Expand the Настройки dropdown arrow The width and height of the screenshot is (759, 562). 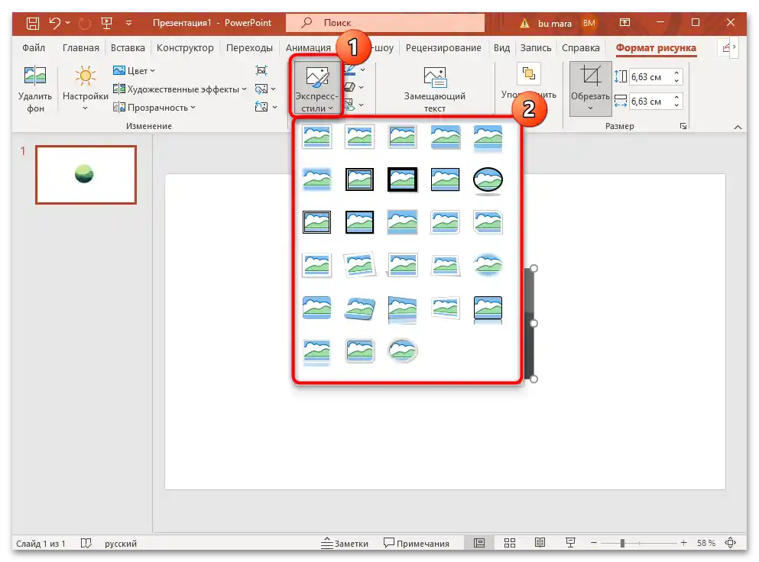point(84,107)
